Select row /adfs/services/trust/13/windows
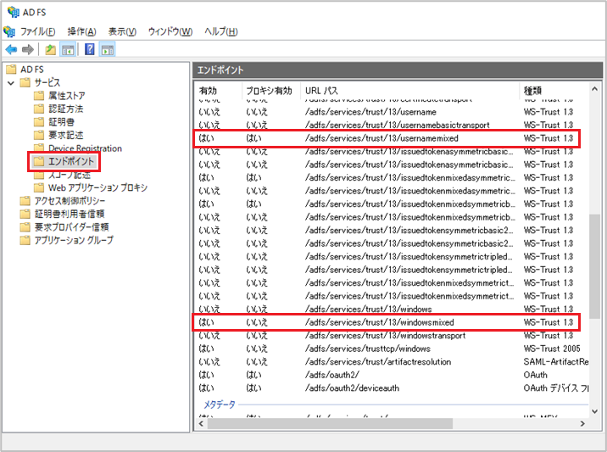 click(392, 309)
